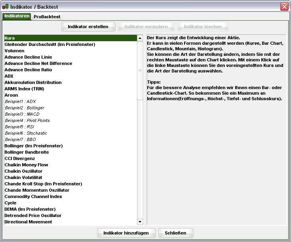Viewport: 291px width, 242px height.
Task: Choose ARMS Index (TRIN)
Action: (70, 89)
